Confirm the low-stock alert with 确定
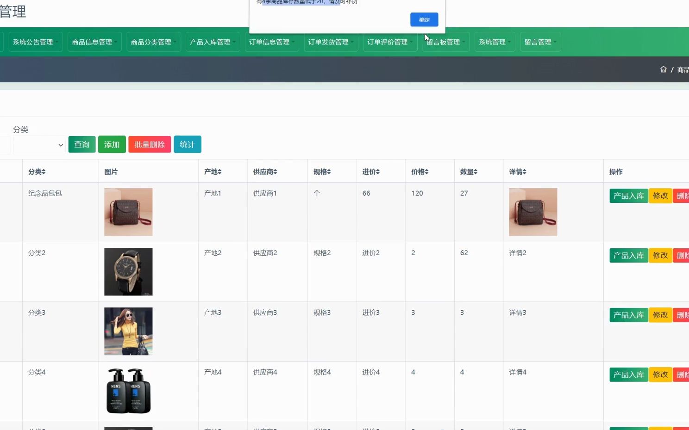 coord(424,19)
